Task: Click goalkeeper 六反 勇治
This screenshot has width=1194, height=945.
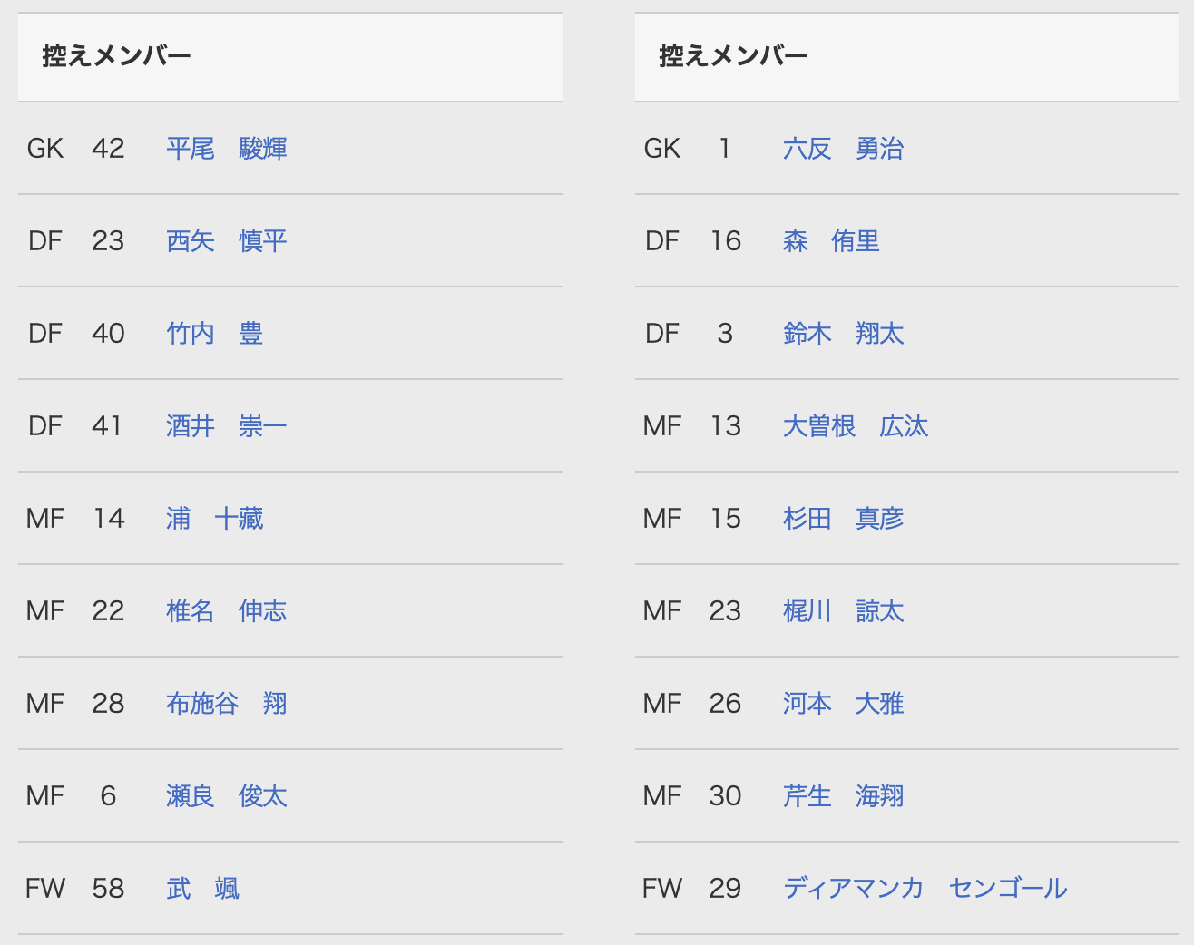Action: tap(844, 149)
